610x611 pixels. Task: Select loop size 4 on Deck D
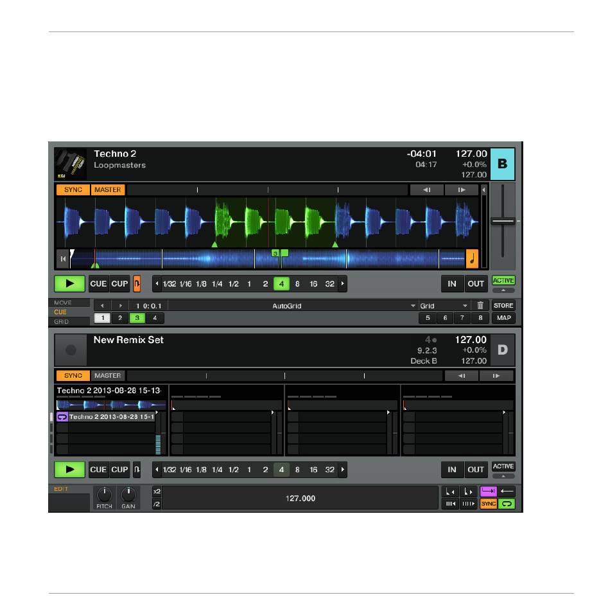(x=281, y=470)
